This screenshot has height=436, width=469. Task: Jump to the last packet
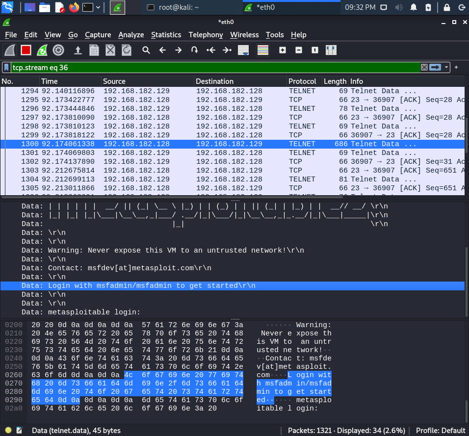tap(227, 50)
